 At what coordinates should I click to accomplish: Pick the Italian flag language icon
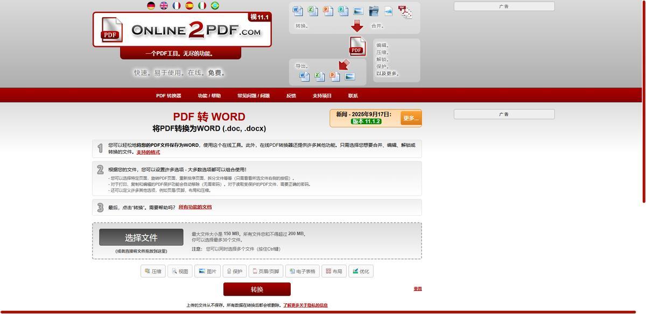[x=202, y=6]
